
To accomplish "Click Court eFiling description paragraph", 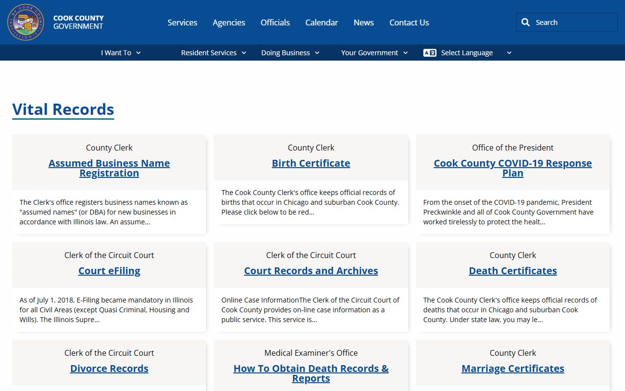I will pos(106,310).
